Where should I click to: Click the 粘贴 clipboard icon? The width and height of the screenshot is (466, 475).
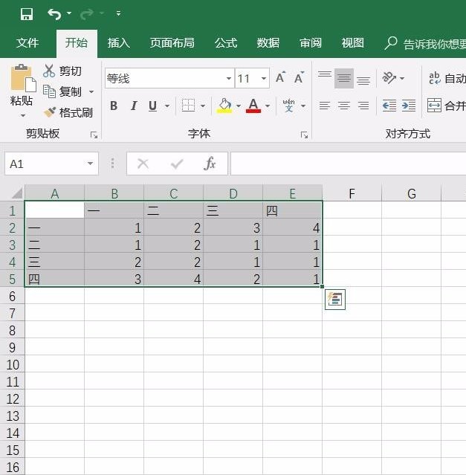pyautogui.click(x=23, y=79)
